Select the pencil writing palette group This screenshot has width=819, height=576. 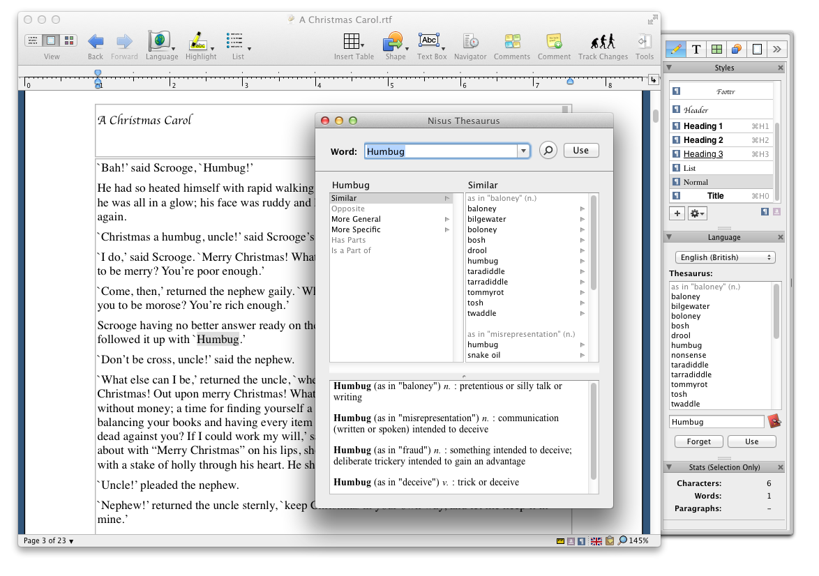[x=676, y=49]
